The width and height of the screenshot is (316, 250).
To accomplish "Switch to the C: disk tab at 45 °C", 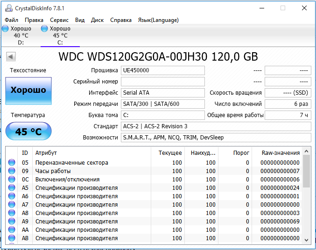I will point(60,35).
